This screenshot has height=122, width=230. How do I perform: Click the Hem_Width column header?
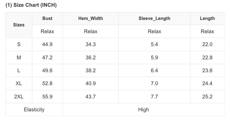[x=91, y=18]
